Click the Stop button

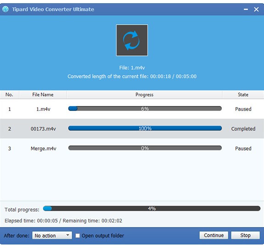coord(245,235)
